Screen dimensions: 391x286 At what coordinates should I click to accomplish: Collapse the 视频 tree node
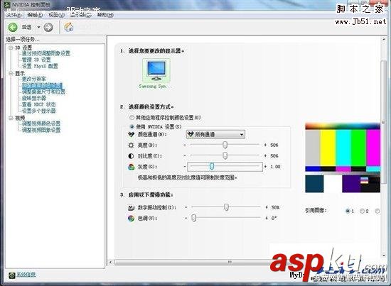[11, 118]
